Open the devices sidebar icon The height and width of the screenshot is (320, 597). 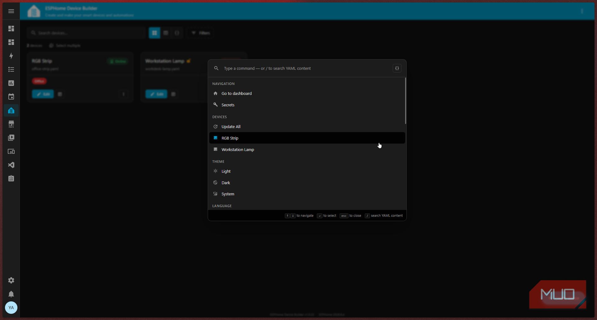(11, 151)
